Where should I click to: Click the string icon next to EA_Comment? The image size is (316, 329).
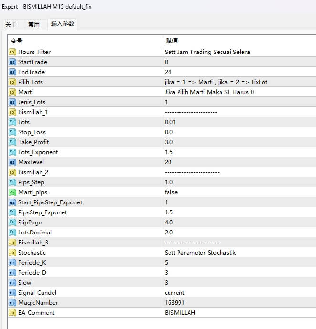pos(12,312)
